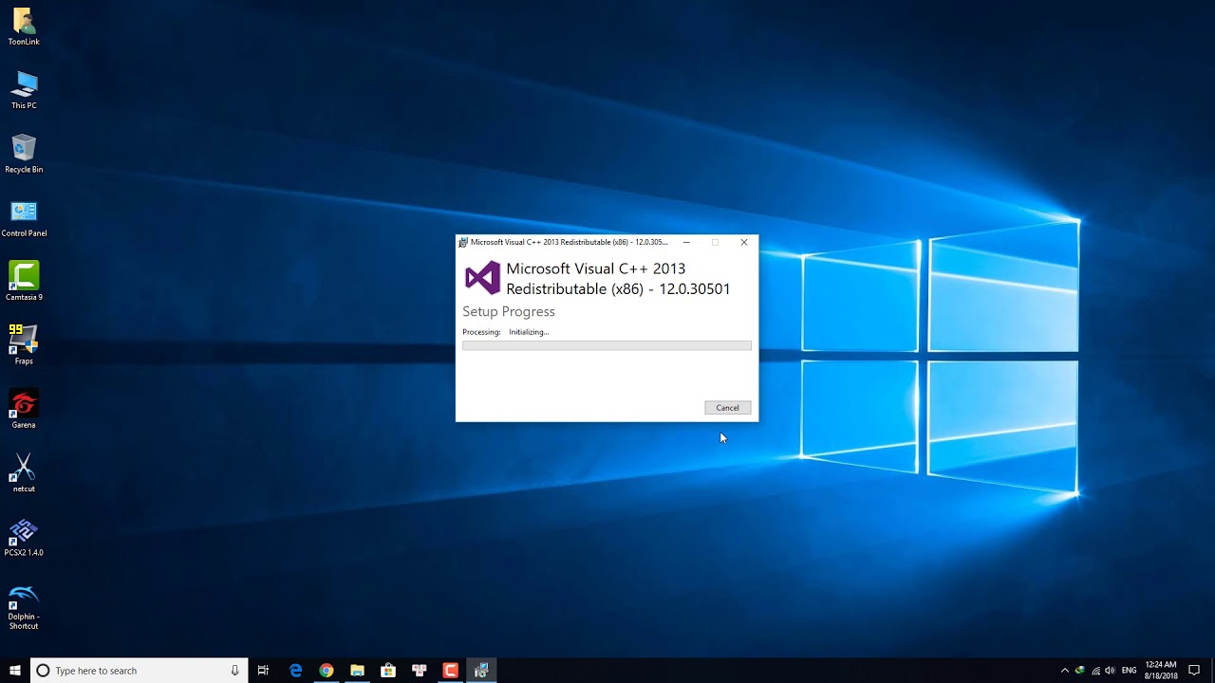This screenshot has height=683, width=1215.
Task: Click the 'Processing:' label
Action: click(481, 332)
